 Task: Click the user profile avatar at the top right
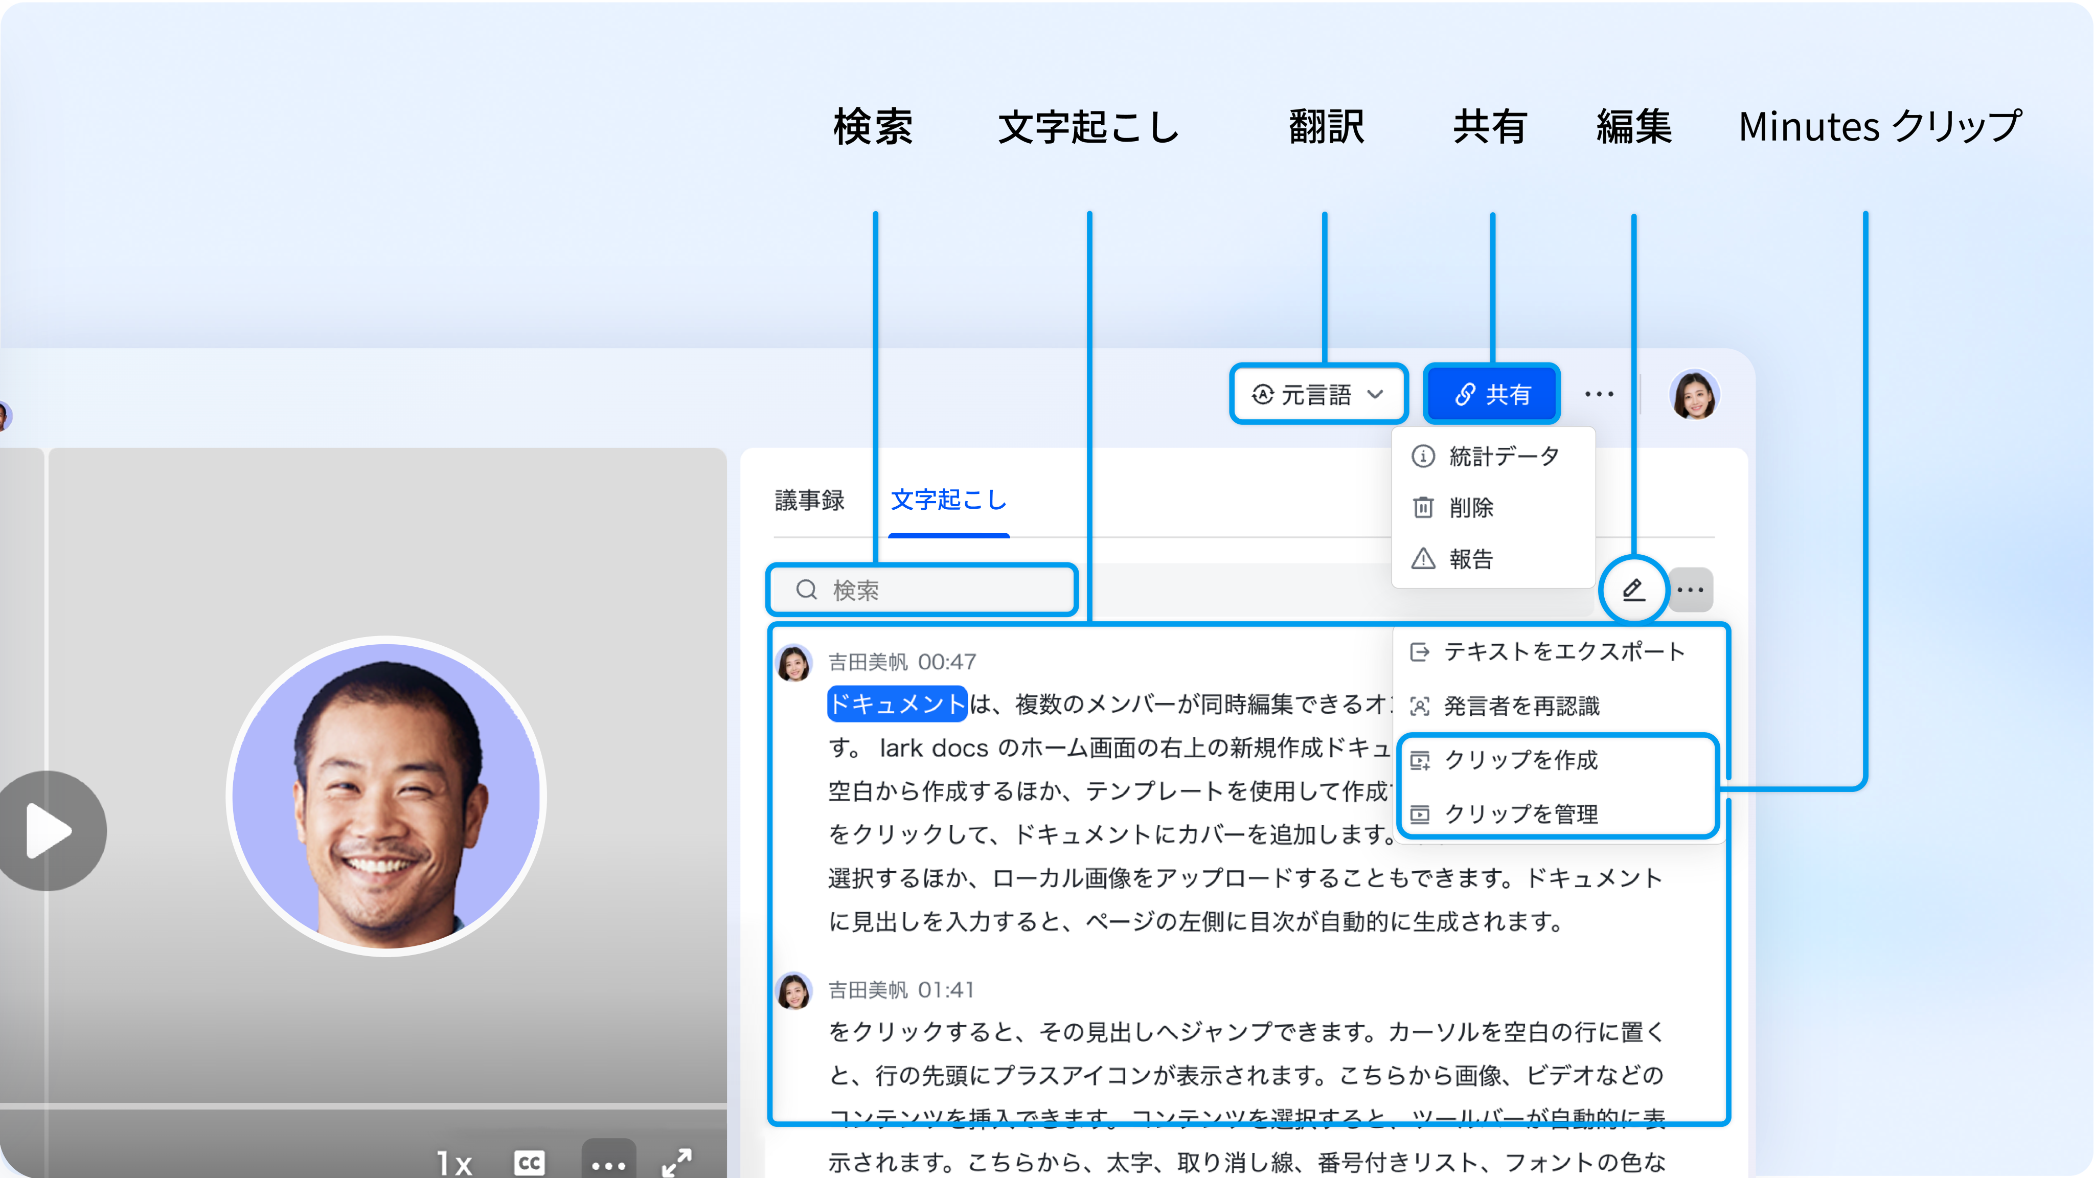[x=1695, y=394]
